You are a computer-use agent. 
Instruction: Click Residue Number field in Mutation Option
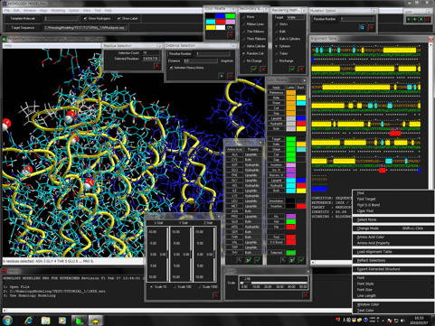click(x=357, y=19)
